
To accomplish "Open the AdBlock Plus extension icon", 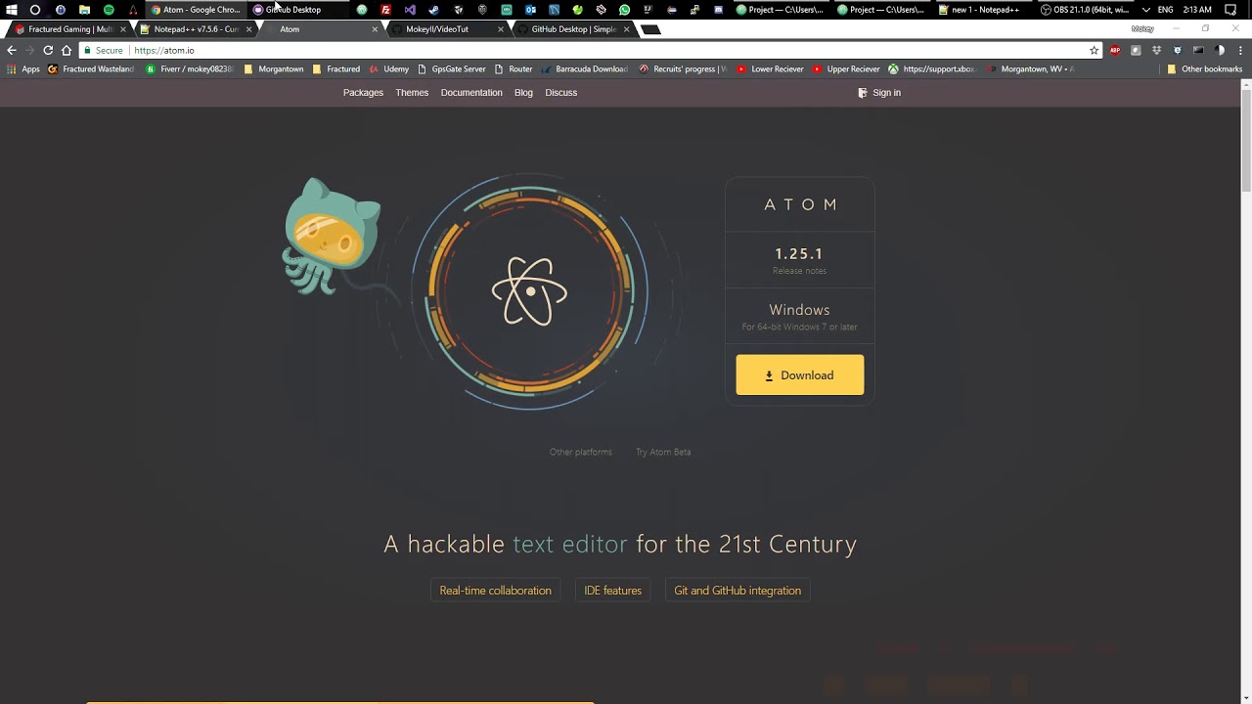I will click(1114, 50).
